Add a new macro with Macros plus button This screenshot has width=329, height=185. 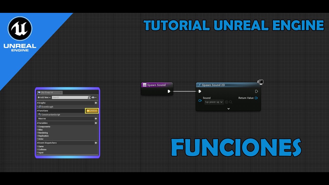[x=96, y=119]
